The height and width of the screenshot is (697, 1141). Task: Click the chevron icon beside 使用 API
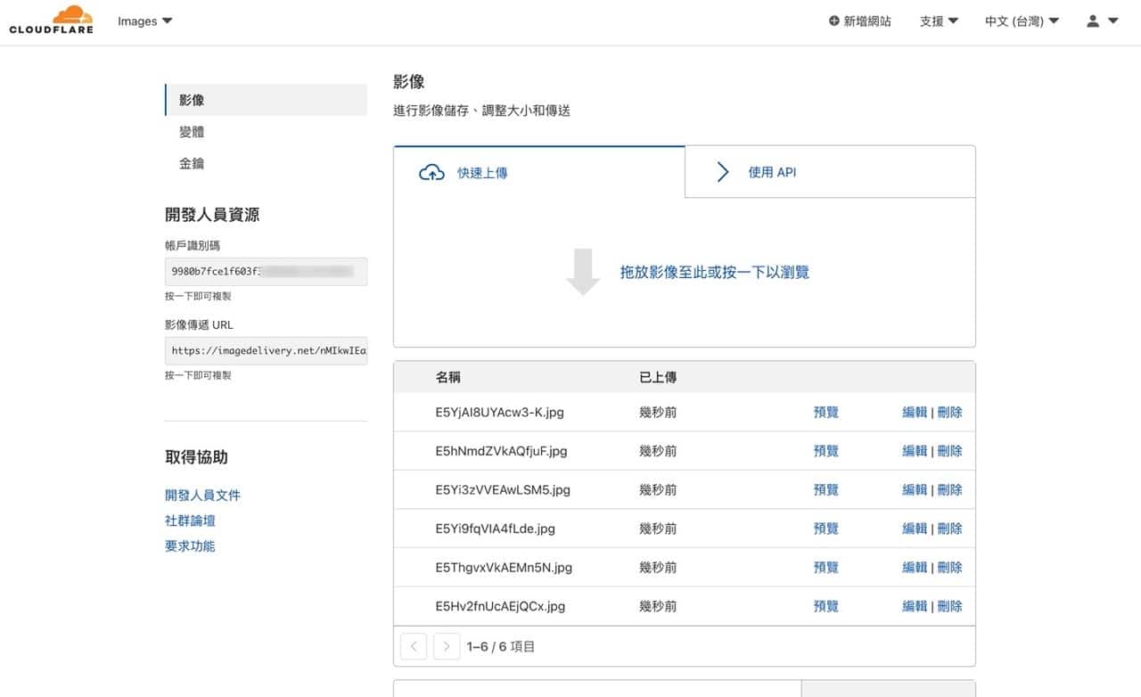[723, 173]
